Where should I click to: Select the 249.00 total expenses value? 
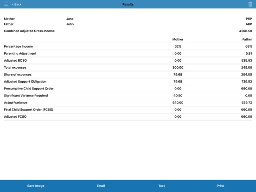pos(247,67)
